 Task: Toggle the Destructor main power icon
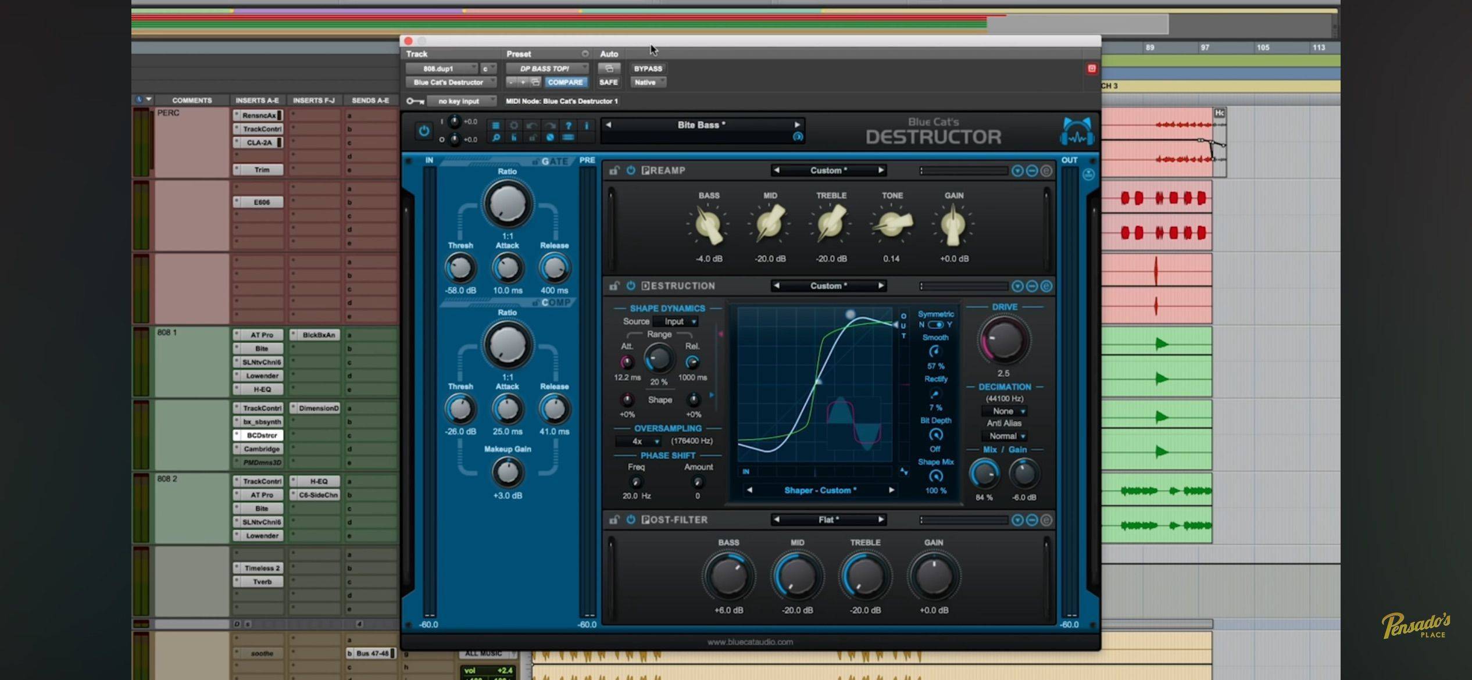tap(424, 131)
